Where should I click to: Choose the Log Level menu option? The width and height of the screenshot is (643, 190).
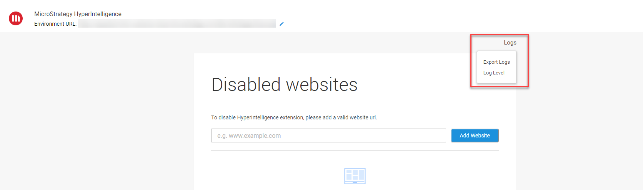494,73
